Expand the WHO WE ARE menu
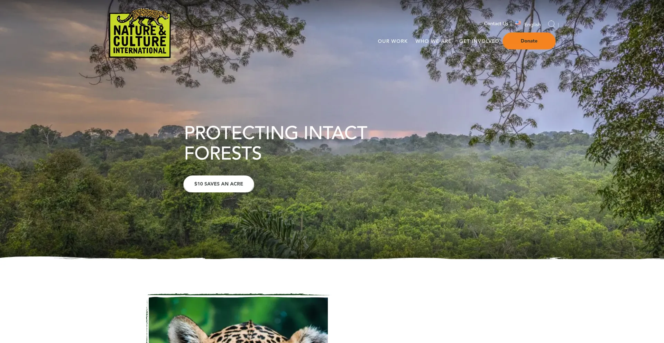The image size is (664, 343). click(x=433, y=41)
